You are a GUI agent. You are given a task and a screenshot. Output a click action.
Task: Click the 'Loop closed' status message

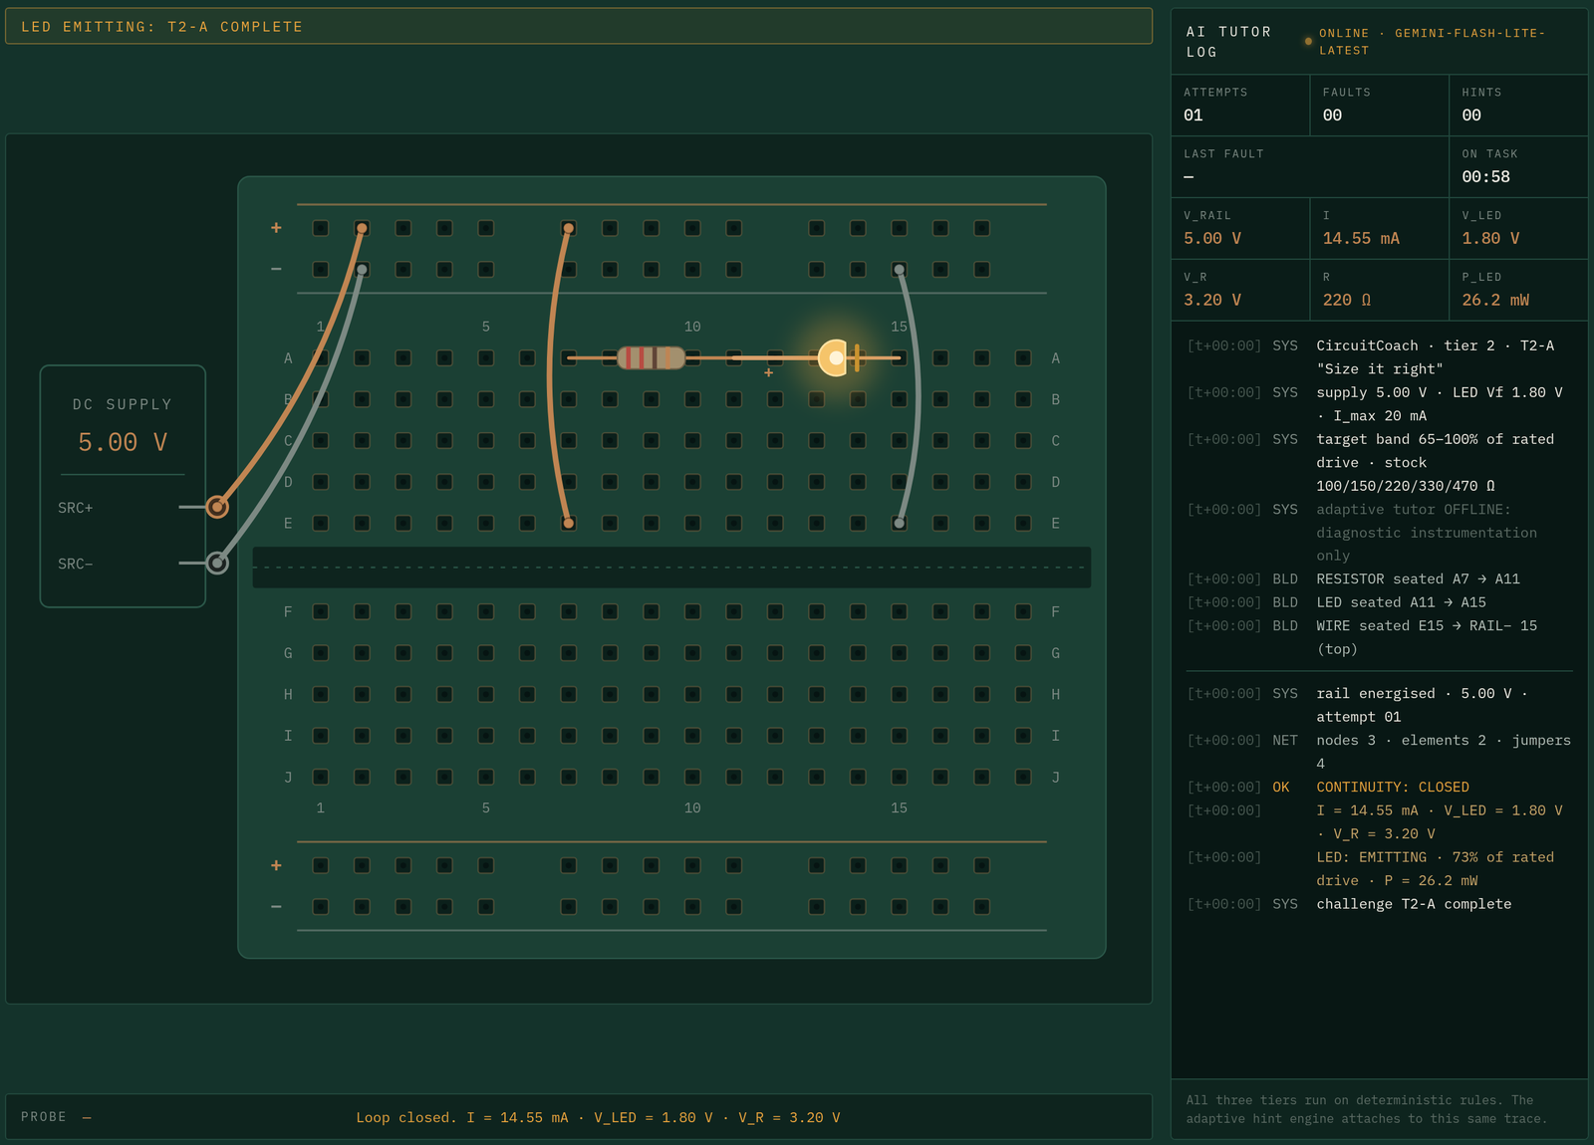click(x=598, y=1117)
